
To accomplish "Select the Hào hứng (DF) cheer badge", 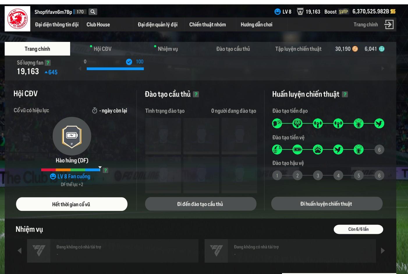I will [72, 136].
